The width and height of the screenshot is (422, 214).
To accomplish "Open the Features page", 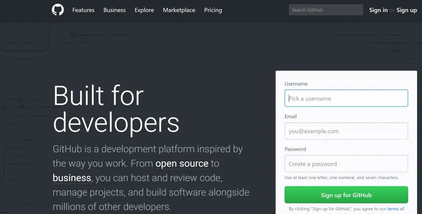I will 83,10.
